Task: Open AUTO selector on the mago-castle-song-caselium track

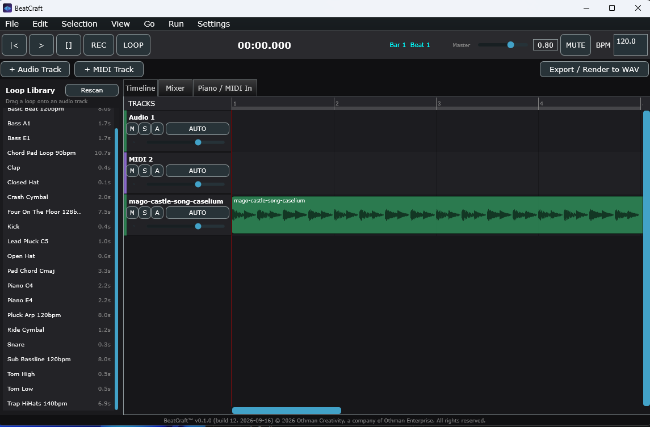Action: pos(198,213)
